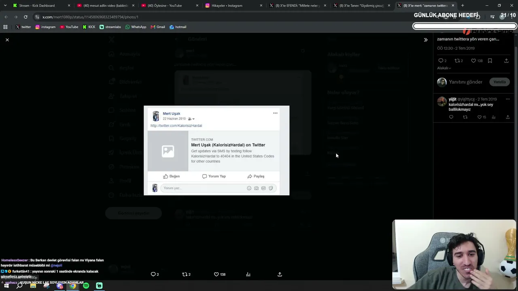Viewport: 518px width, 291px height.
Task: Open the WhatsApp bookmark
Action: point(136,27)
